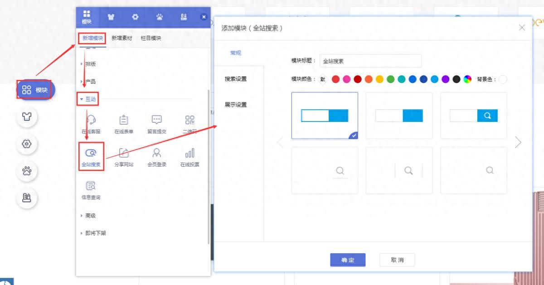Click the 分享网站 module icon
This screenshot has height=285, width=544.
[x=124, y=156]
